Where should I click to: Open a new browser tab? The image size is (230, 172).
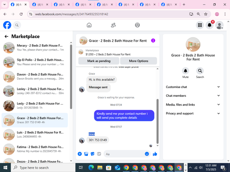pyautogui.click(x=184, y=5)
